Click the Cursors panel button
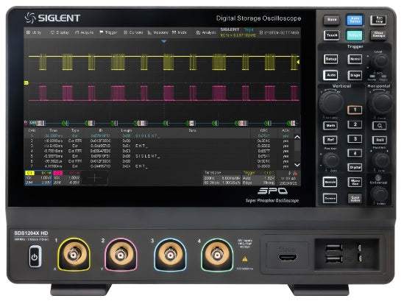The width and height of the screenshot is (404, 304). point(330,199)
